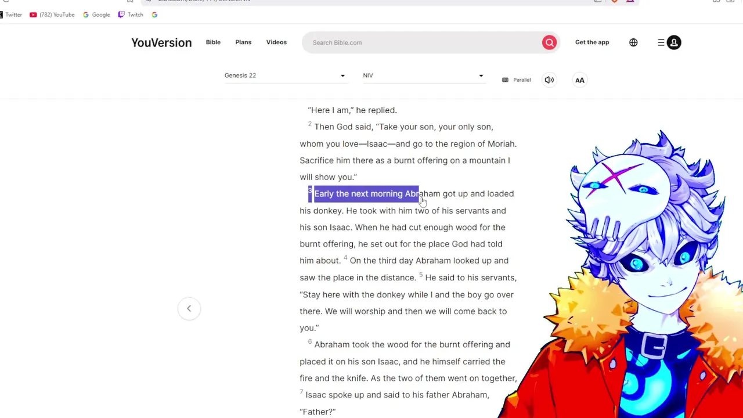The image size is (743, 418).
Task: Click the line "Here I am," he replied
Action: [x=352, y=110]
